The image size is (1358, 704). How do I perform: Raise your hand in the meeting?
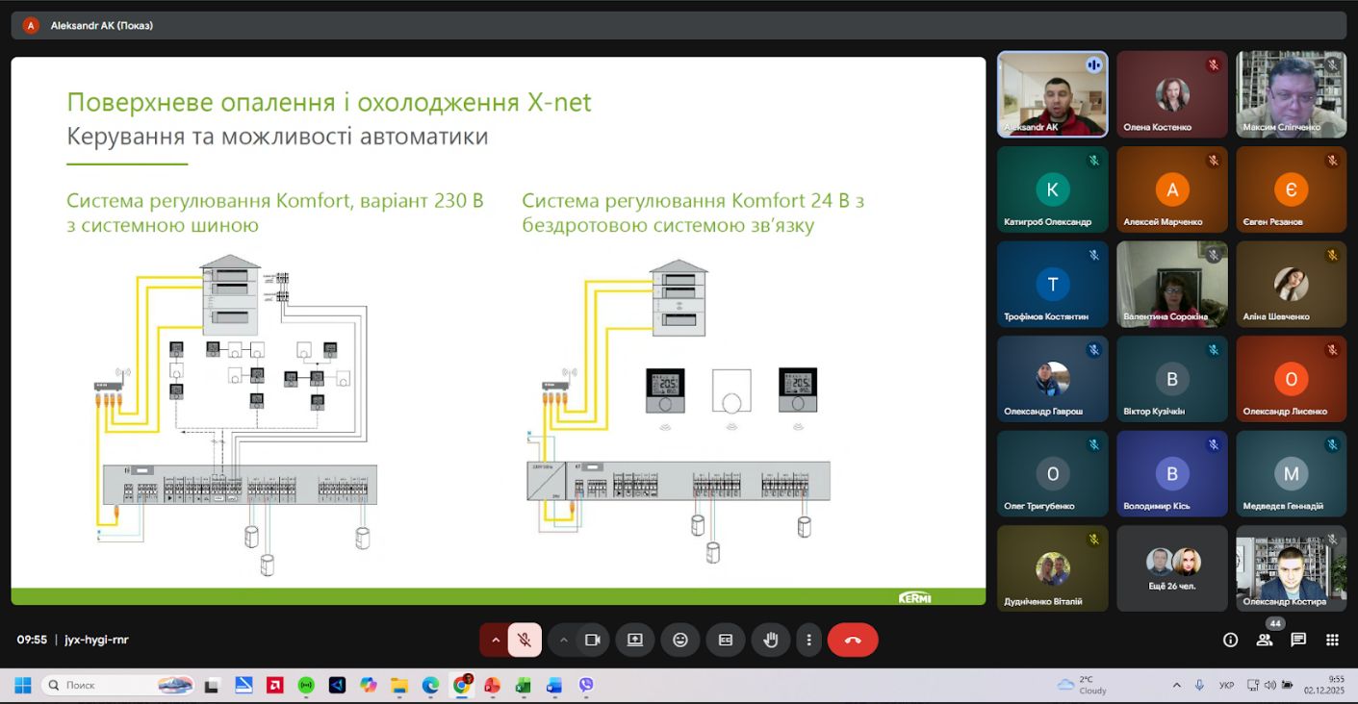coord(770,640)
